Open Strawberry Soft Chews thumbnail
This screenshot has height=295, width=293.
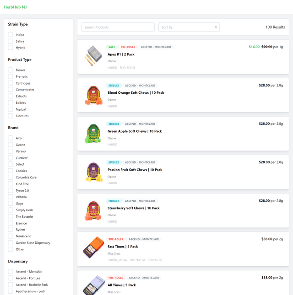click(93, 210)
